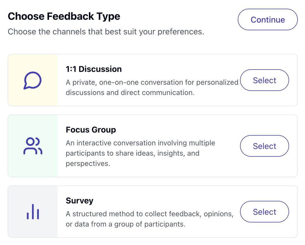Screen dimensions: 305x245
Task: Click 'or data from a group of participants.' line
Action: pos(126,224)
